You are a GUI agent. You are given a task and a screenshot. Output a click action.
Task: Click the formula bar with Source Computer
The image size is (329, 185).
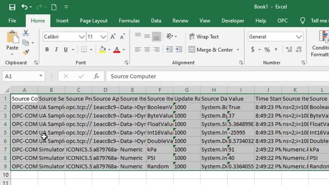click(217, 77)
